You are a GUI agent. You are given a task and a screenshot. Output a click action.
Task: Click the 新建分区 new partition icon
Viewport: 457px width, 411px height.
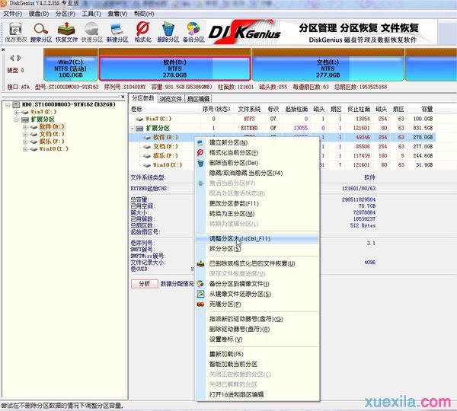(117, 32)
